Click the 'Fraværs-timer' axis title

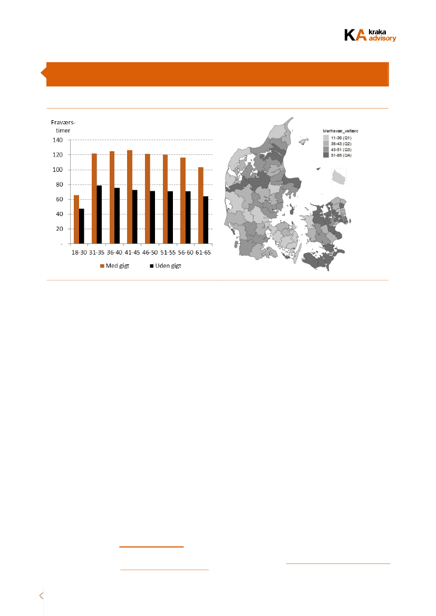click(x=63, y=126)
